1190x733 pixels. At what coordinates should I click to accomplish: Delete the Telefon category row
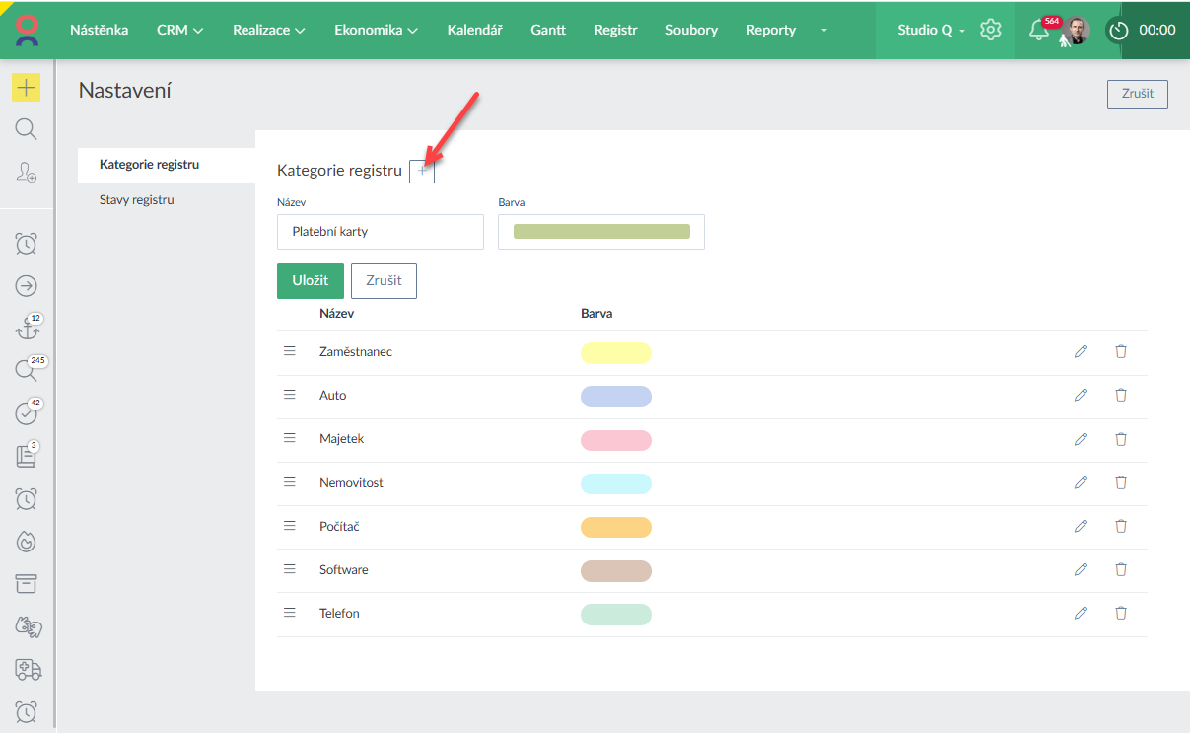(1120, 613)
